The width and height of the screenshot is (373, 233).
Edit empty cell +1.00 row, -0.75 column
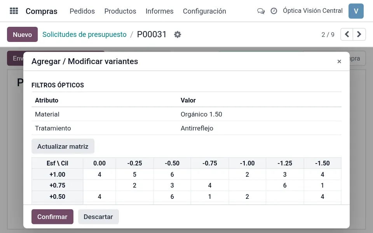point(210,174)
